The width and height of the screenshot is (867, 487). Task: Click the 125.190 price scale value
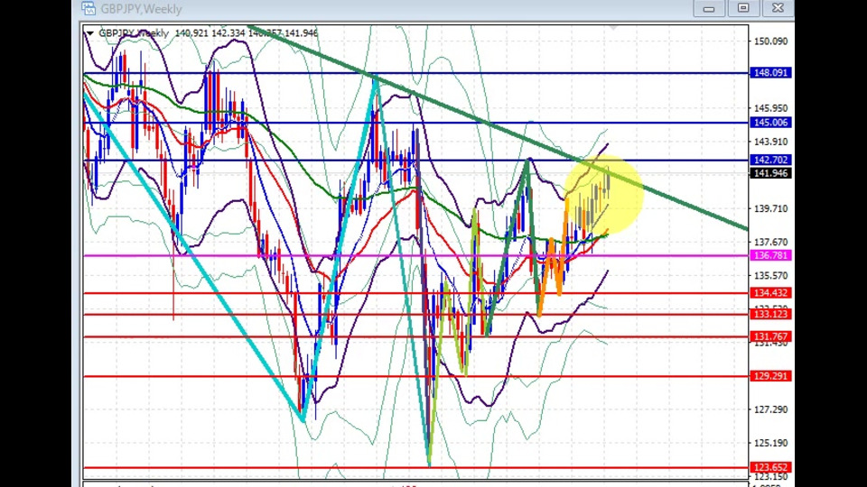(770, 443)
